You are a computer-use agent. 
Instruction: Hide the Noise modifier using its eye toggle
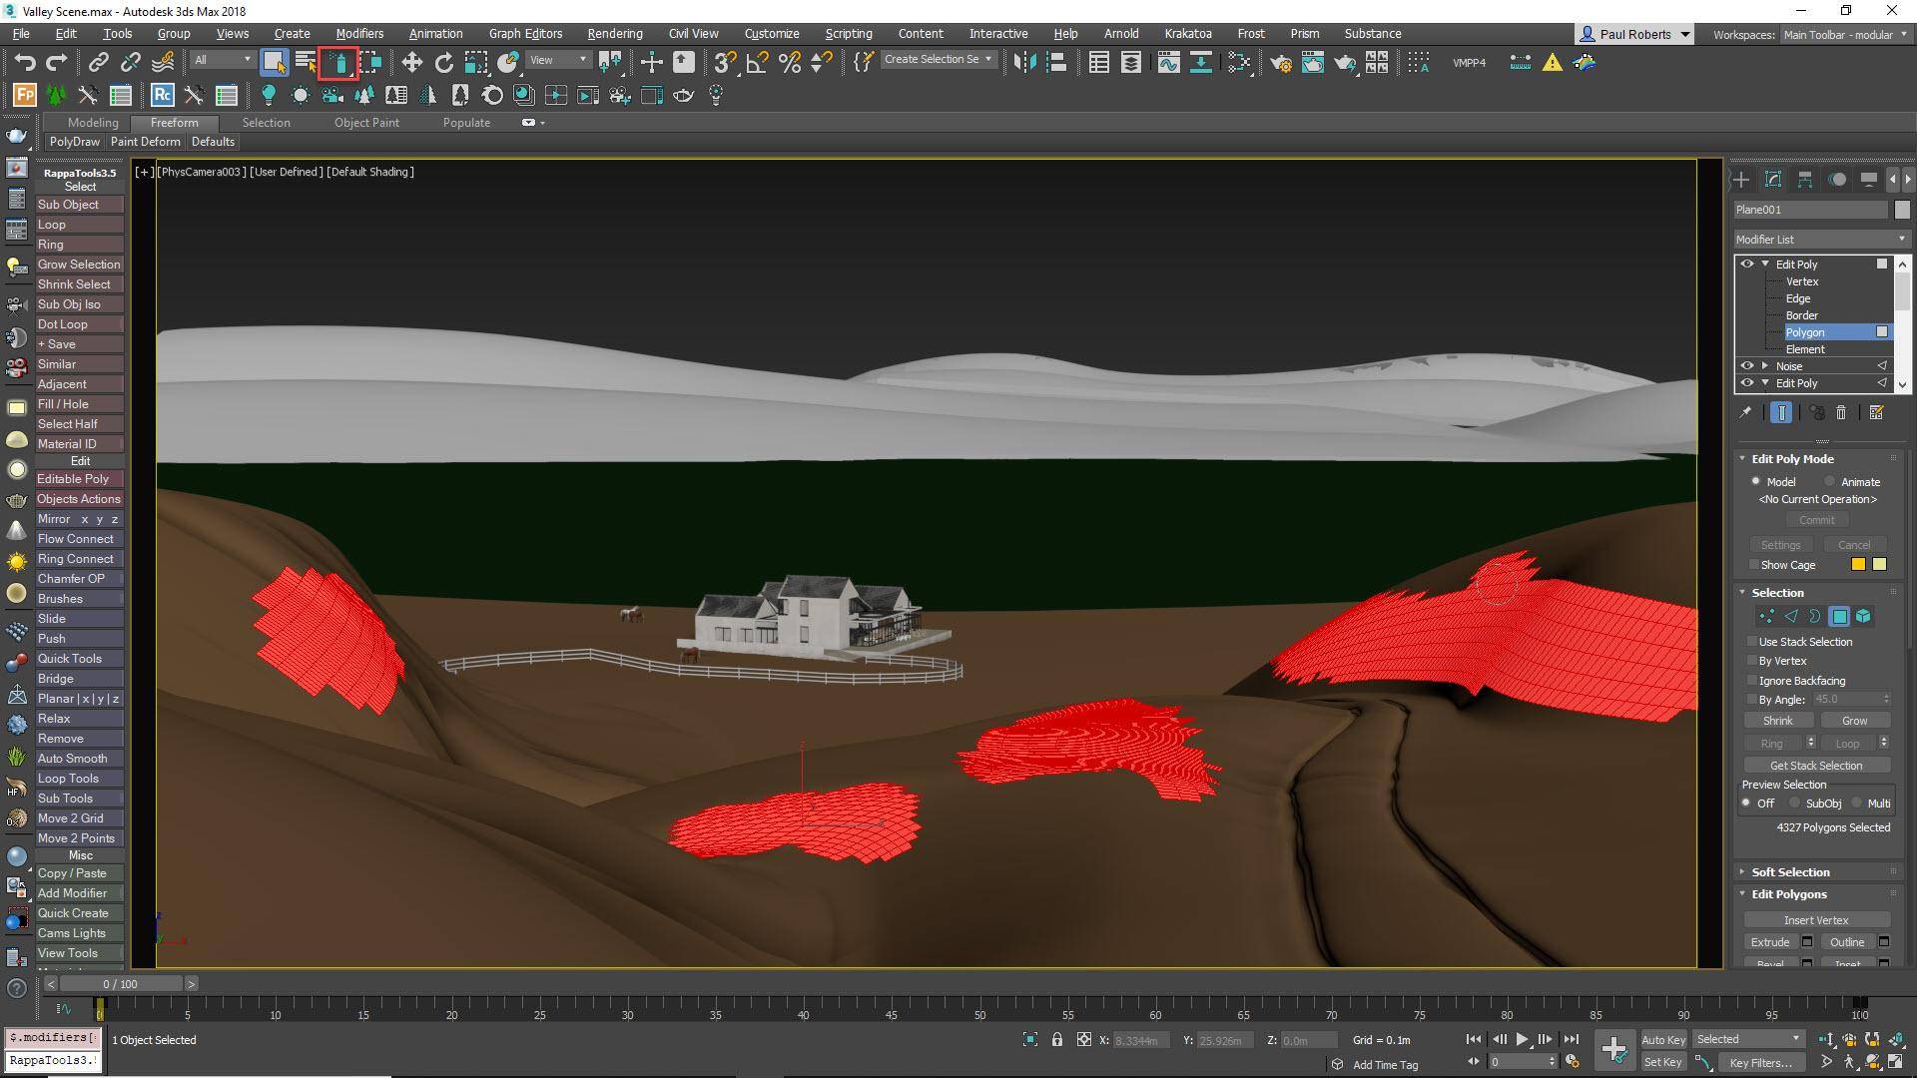click(1747, 365)
